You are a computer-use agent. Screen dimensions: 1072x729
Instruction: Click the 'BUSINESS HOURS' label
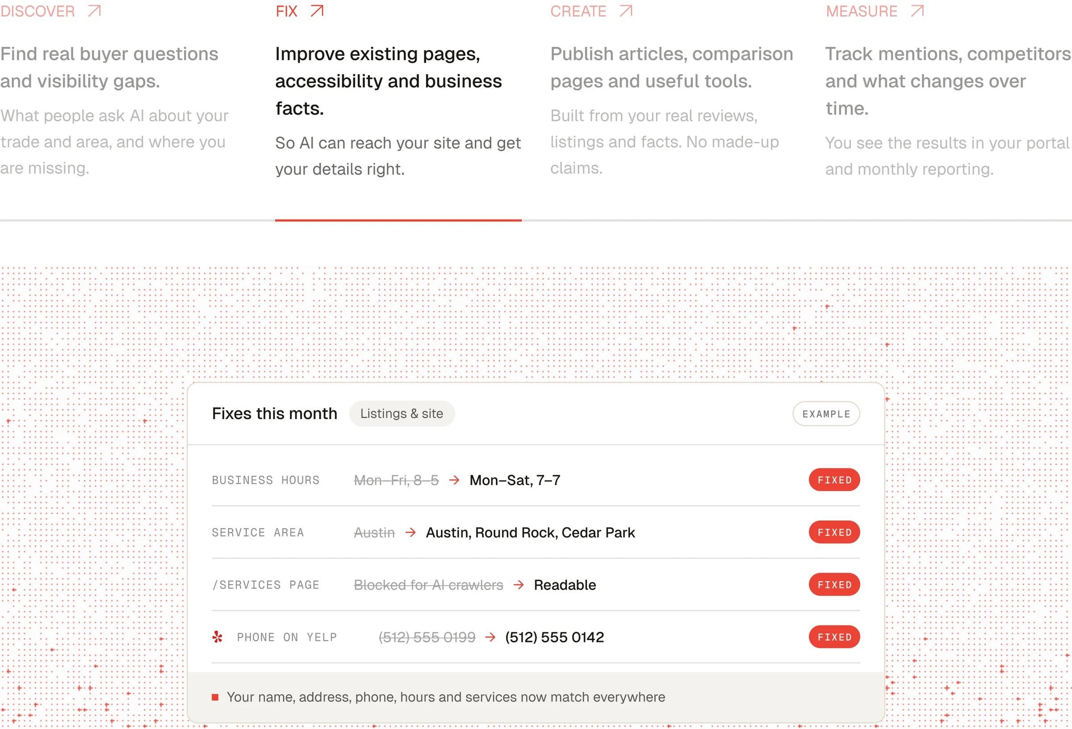pos(266,480)
